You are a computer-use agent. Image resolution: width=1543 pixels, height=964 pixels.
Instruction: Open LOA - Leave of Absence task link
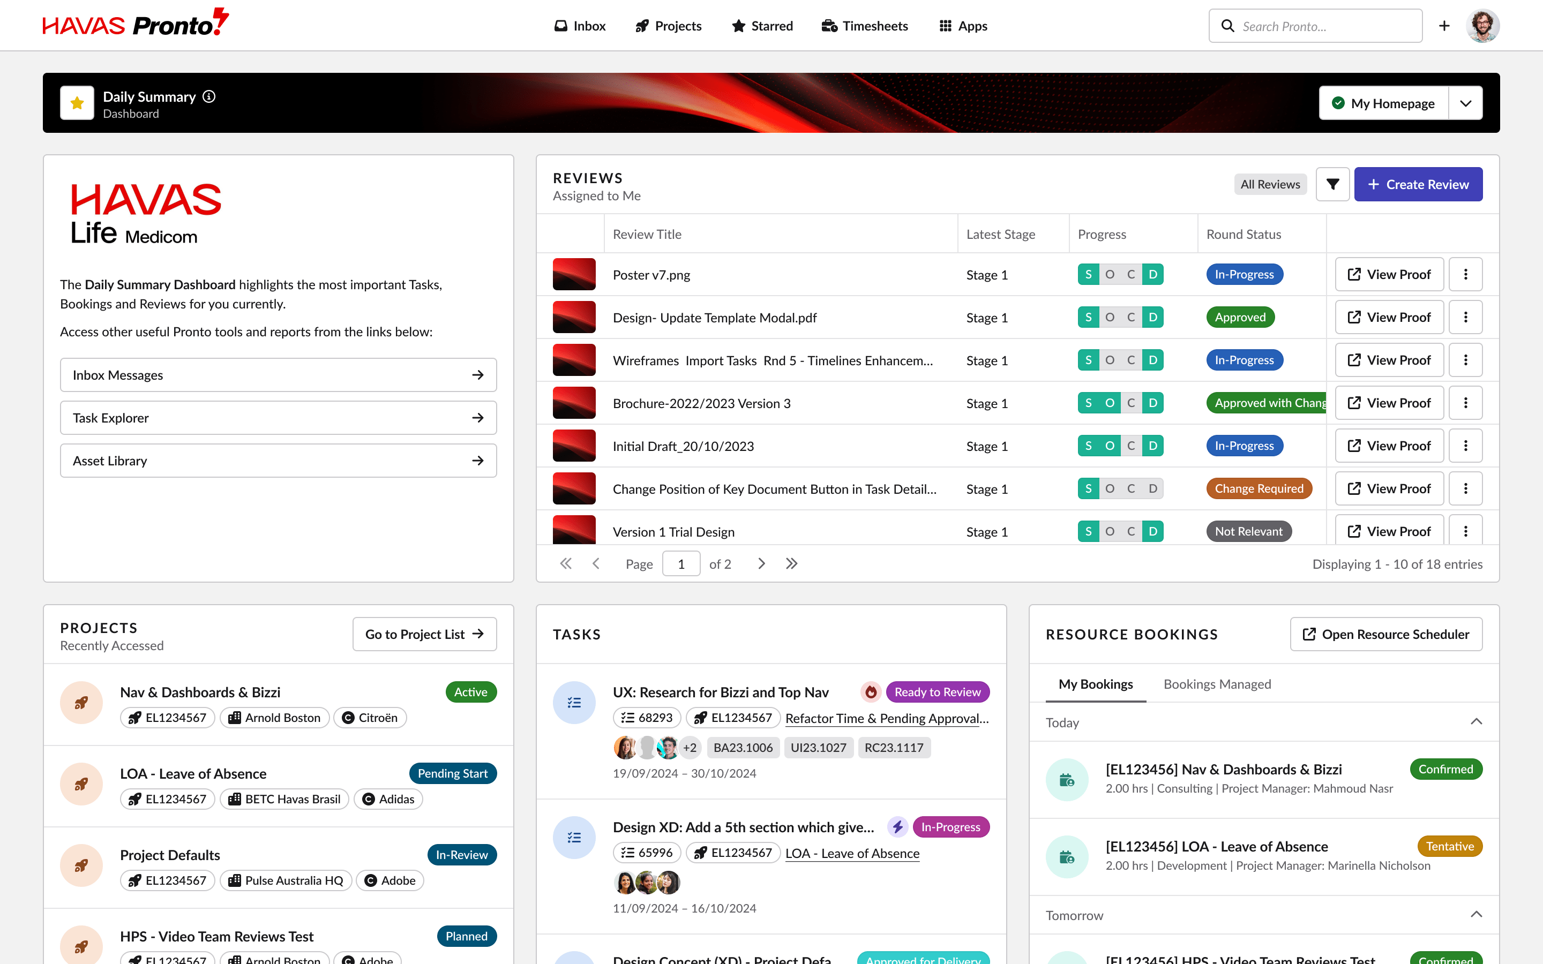point(852,853)
